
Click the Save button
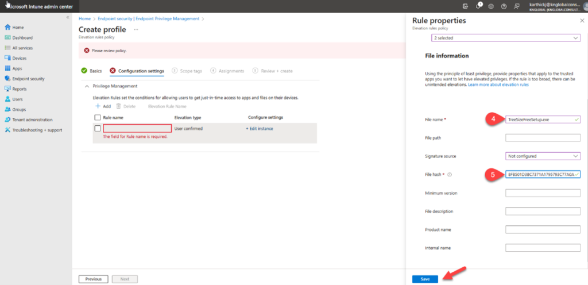425,279
